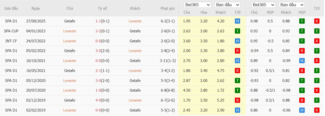Screen dimensions: 325x116
Task: Expand the second Bet365 bookmaker dropdown
Action: [x=263, y=5]
